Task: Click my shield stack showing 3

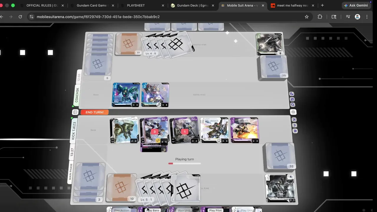Action: (x=90, y=182)
